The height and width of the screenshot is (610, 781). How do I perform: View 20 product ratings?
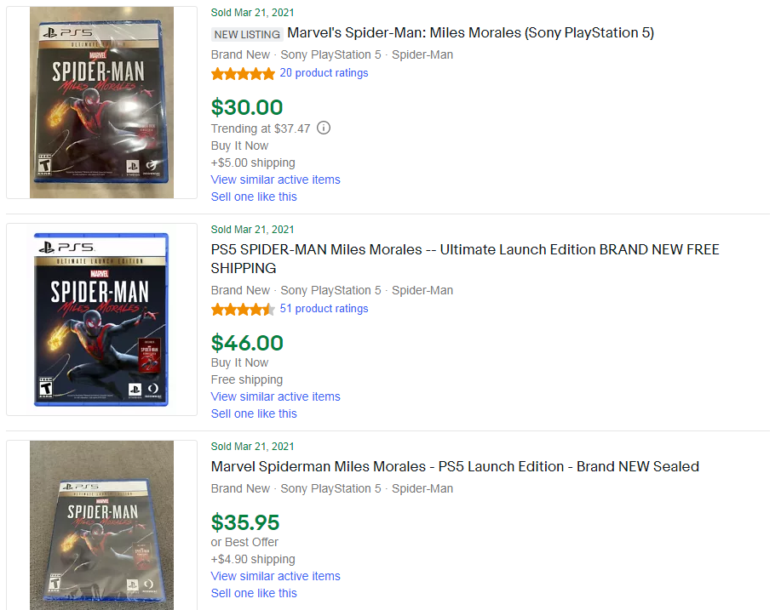point(324,73)
